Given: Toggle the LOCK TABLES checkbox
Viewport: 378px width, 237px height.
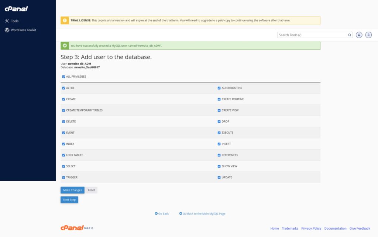Looking at the screenshot, I should [x=63, y=155].
